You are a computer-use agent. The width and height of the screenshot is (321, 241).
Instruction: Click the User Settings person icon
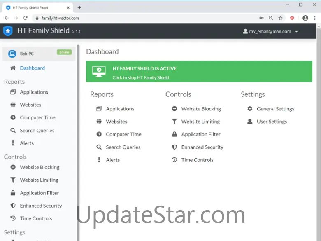tap(250, 122)
